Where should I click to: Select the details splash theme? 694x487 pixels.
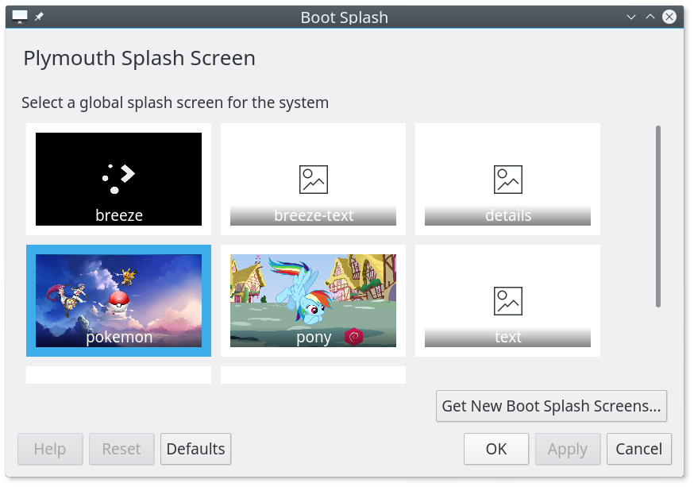click(507, 179)
